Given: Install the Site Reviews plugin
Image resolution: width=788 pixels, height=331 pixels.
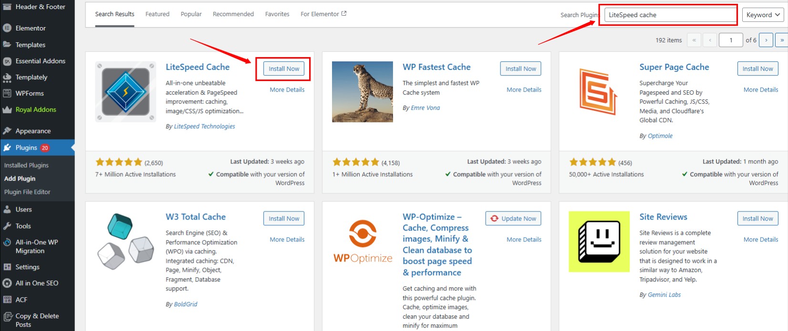Looking at the screenshot, I should [757, 219].
